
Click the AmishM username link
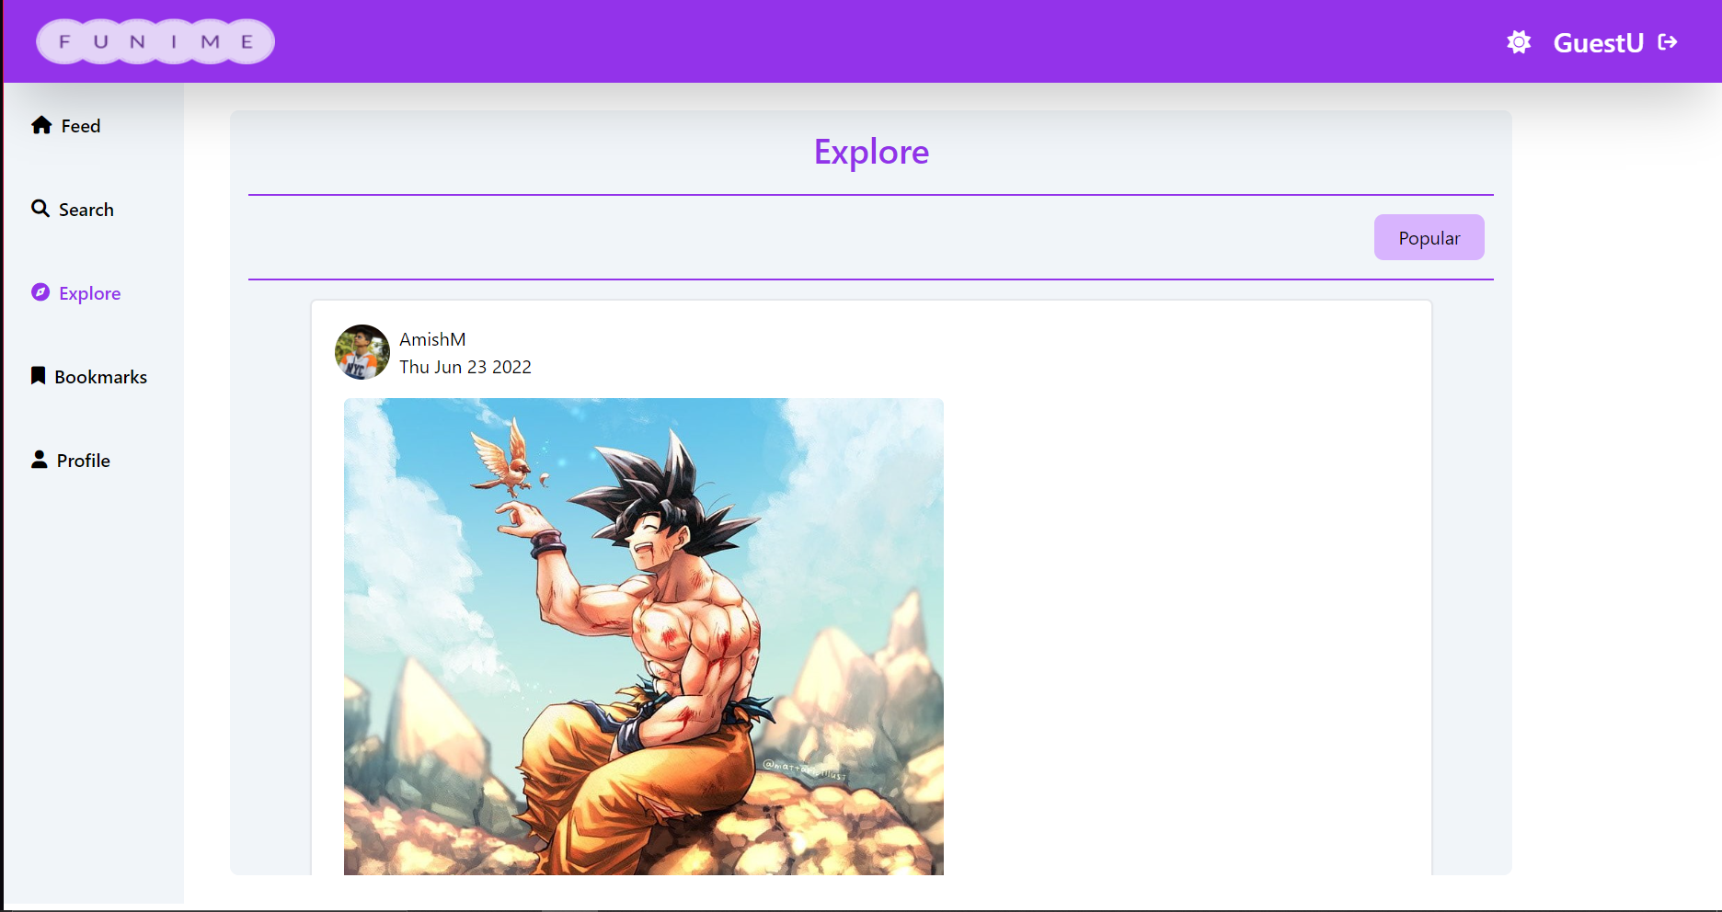pos(432,339)
